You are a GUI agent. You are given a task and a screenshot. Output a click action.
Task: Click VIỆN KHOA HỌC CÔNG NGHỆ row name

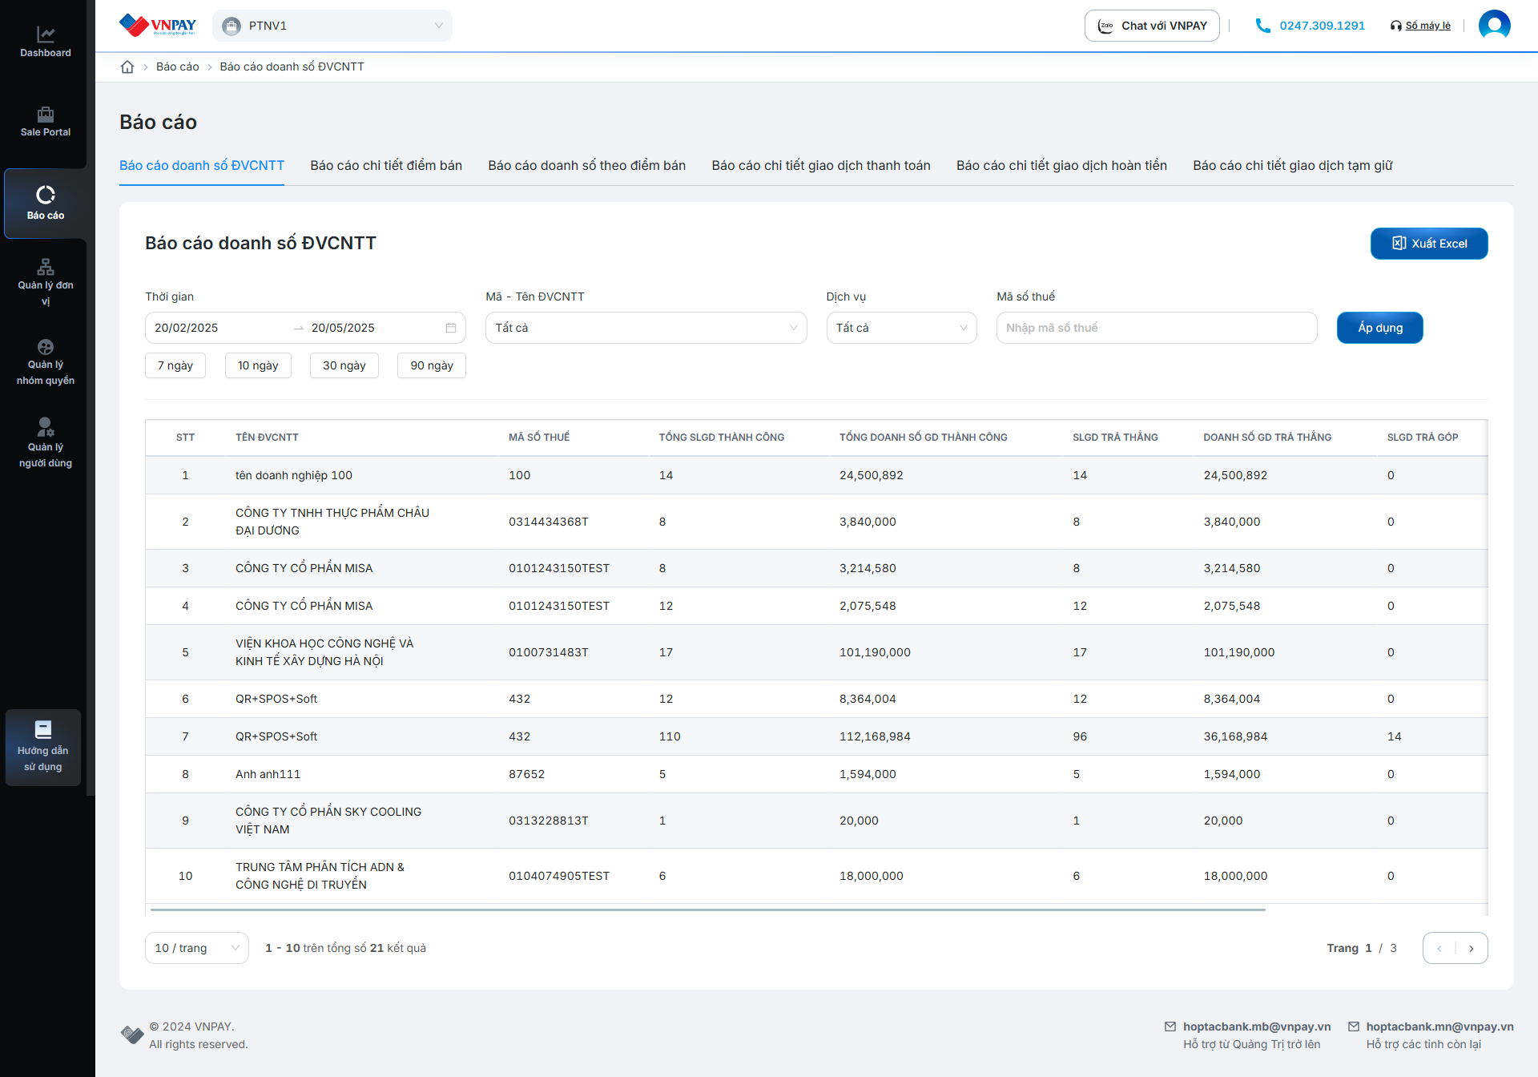(324, 652)
